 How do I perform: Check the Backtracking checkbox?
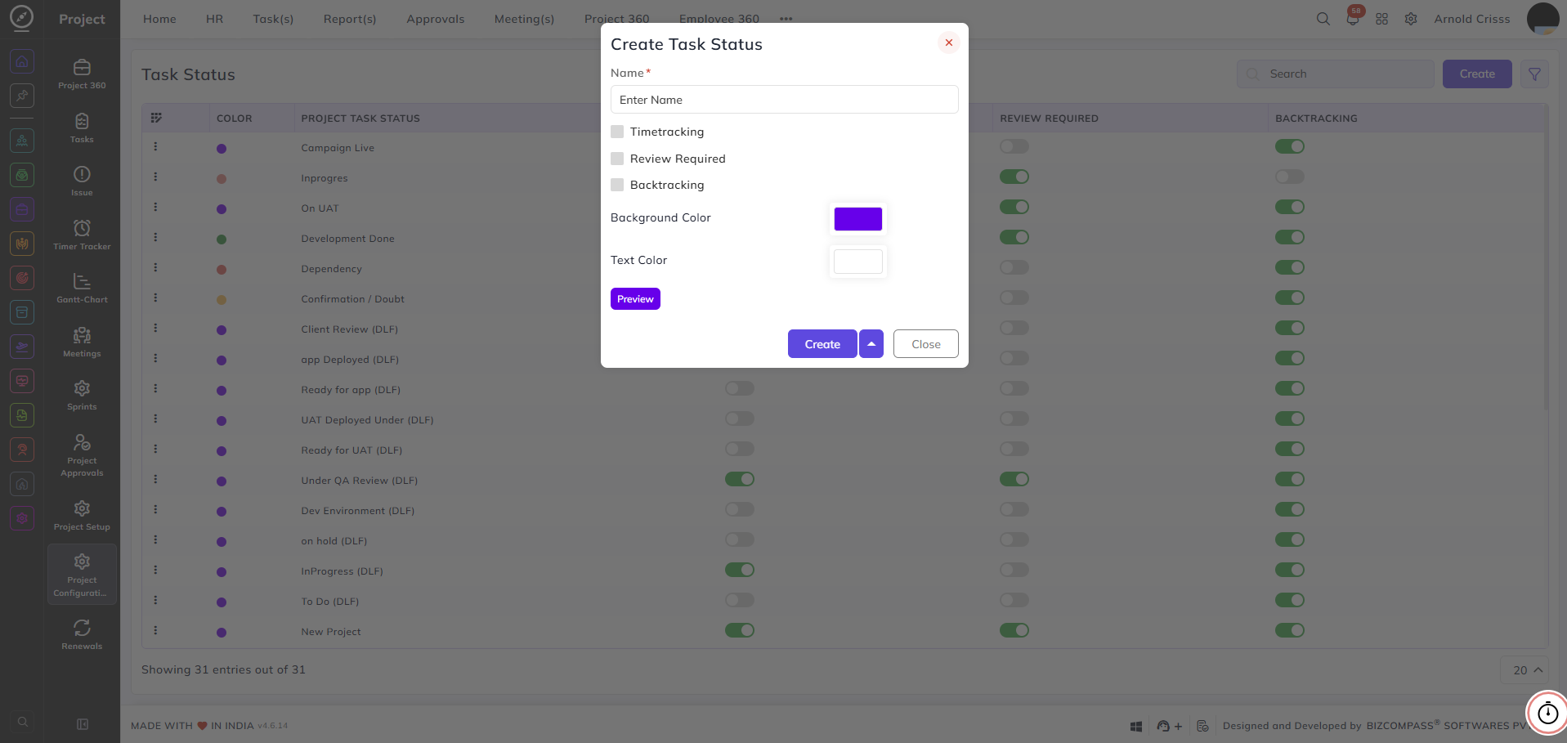(x=617, y=185)
